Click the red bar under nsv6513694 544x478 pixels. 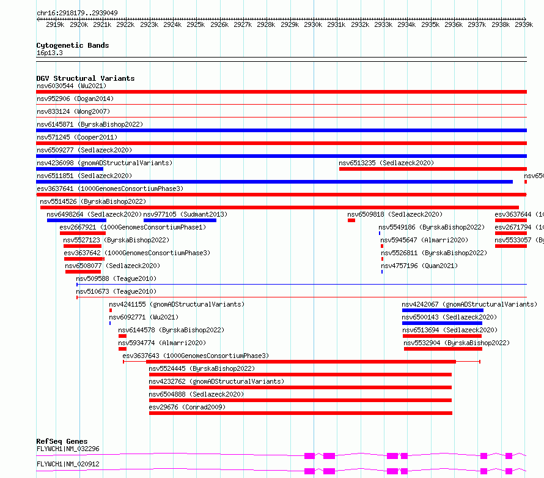(x=442, y=336)
